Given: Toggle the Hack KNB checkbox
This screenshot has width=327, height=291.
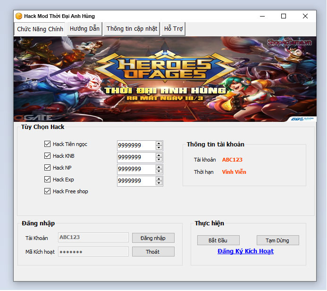Looking at the screenshot, I should point(47,156).
